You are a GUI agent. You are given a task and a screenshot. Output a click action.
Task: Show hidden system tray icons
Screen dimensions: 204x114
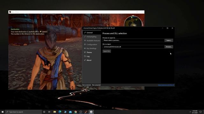click(x=190, y=112)
